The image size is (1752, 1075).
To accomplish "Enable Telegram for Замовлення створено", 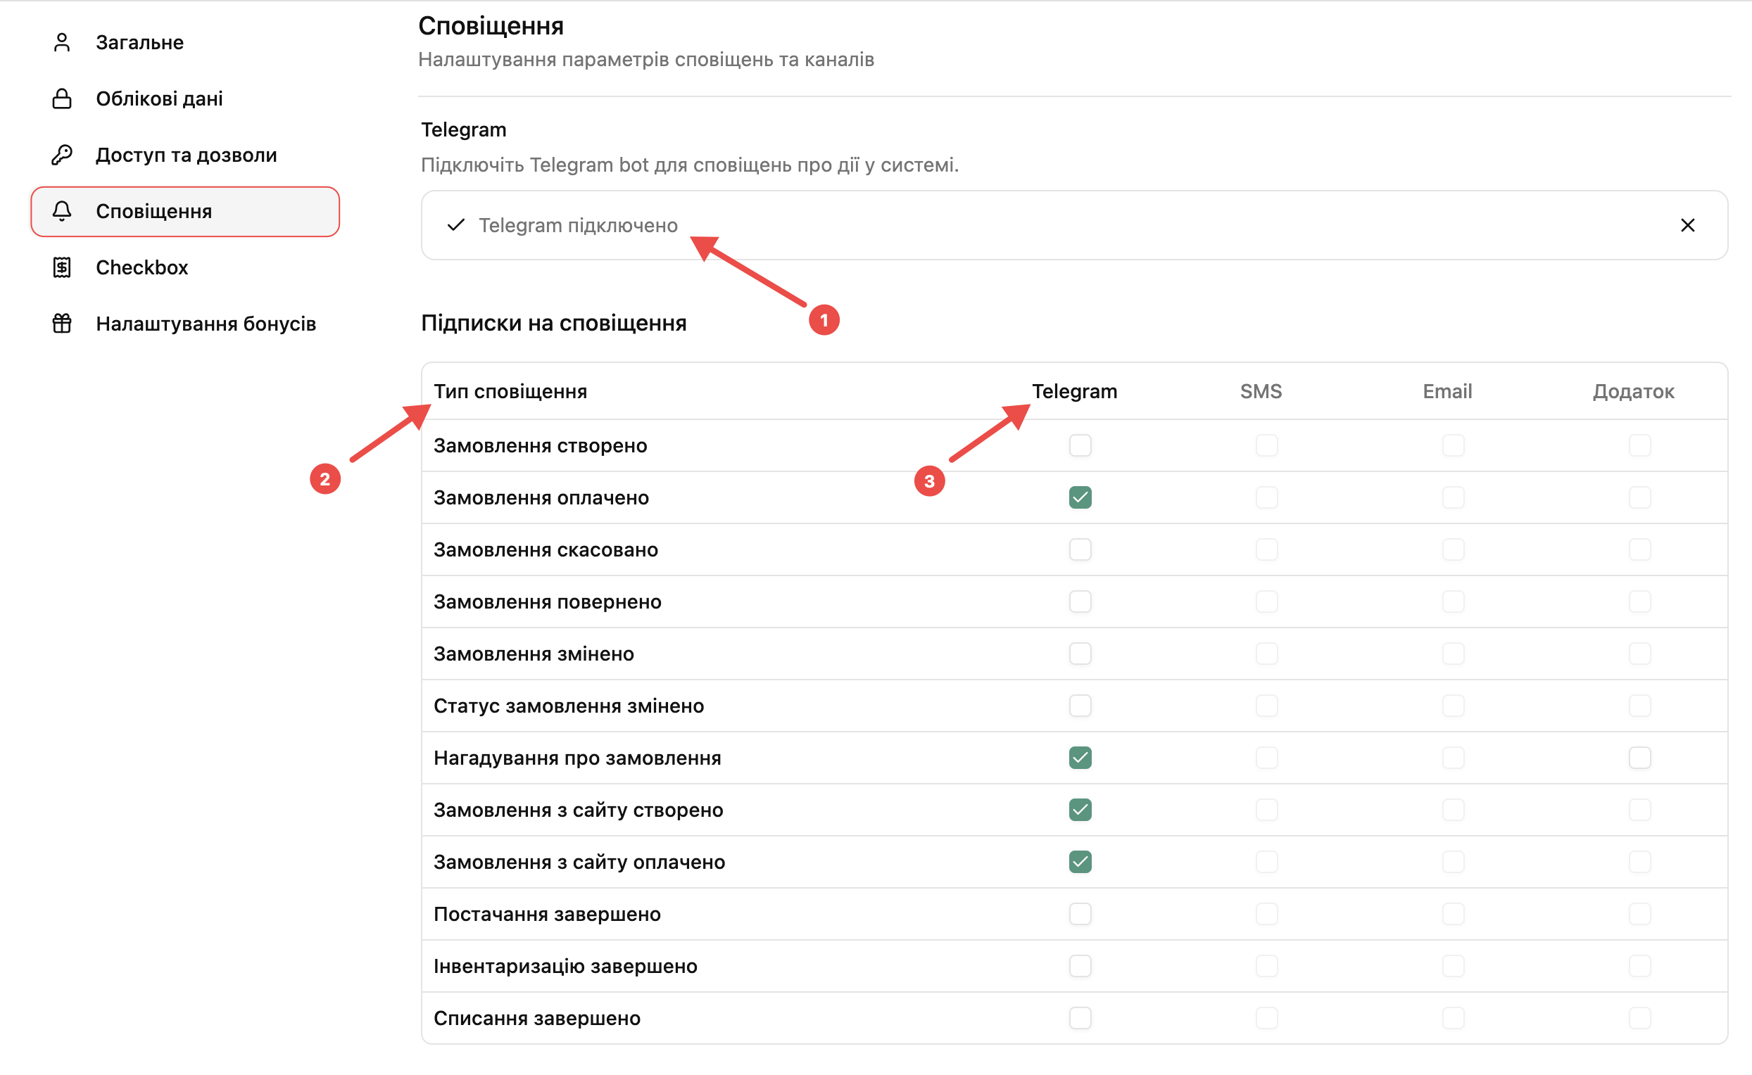I will pos(1080,446).
